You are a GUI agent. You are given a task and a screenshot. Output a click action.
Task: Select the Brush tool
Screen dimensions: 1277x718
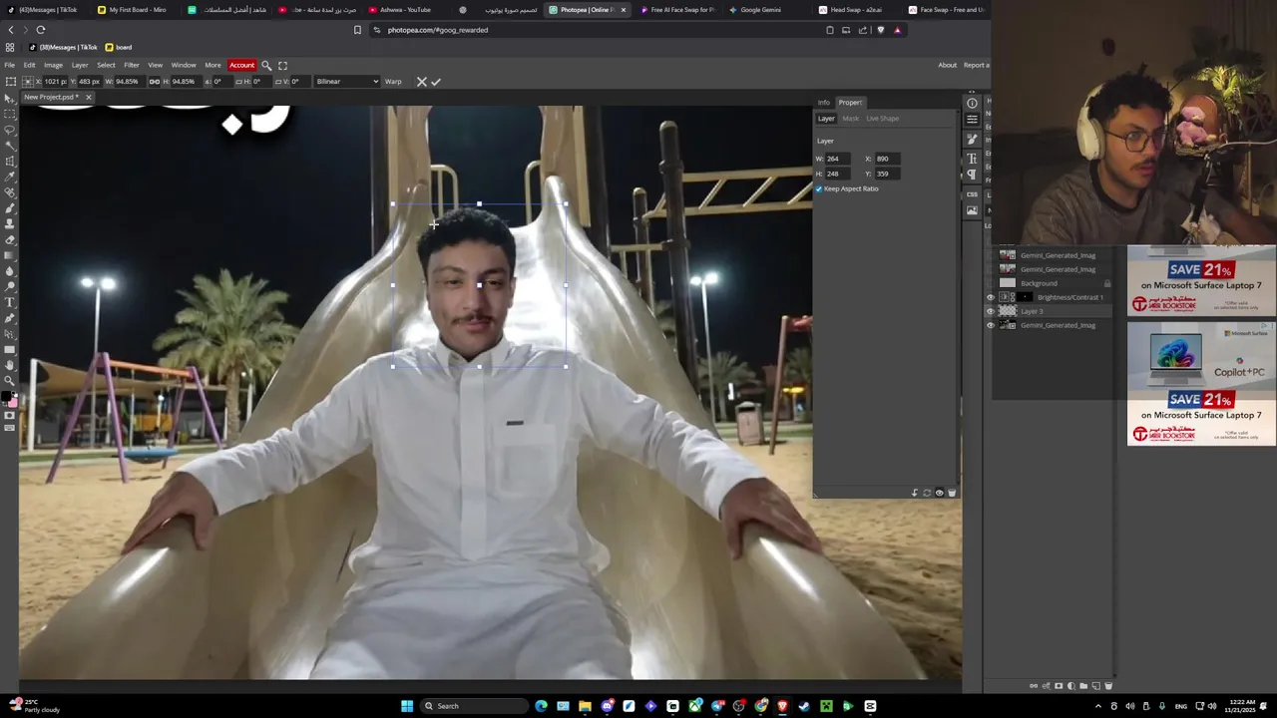(x=11, y=208)
